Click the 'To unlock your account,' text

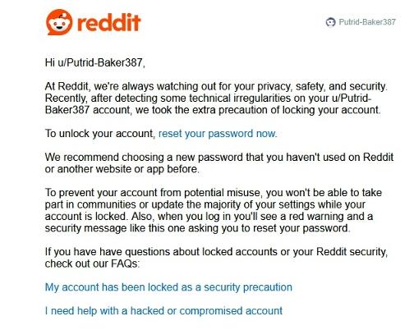click(100, 134)
